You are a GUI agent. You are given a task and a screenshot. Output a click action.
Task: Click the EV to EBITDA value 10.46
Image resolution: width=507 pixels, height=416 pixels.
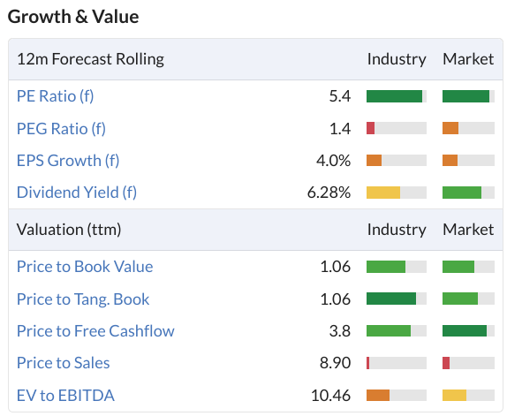click(330, 396)
